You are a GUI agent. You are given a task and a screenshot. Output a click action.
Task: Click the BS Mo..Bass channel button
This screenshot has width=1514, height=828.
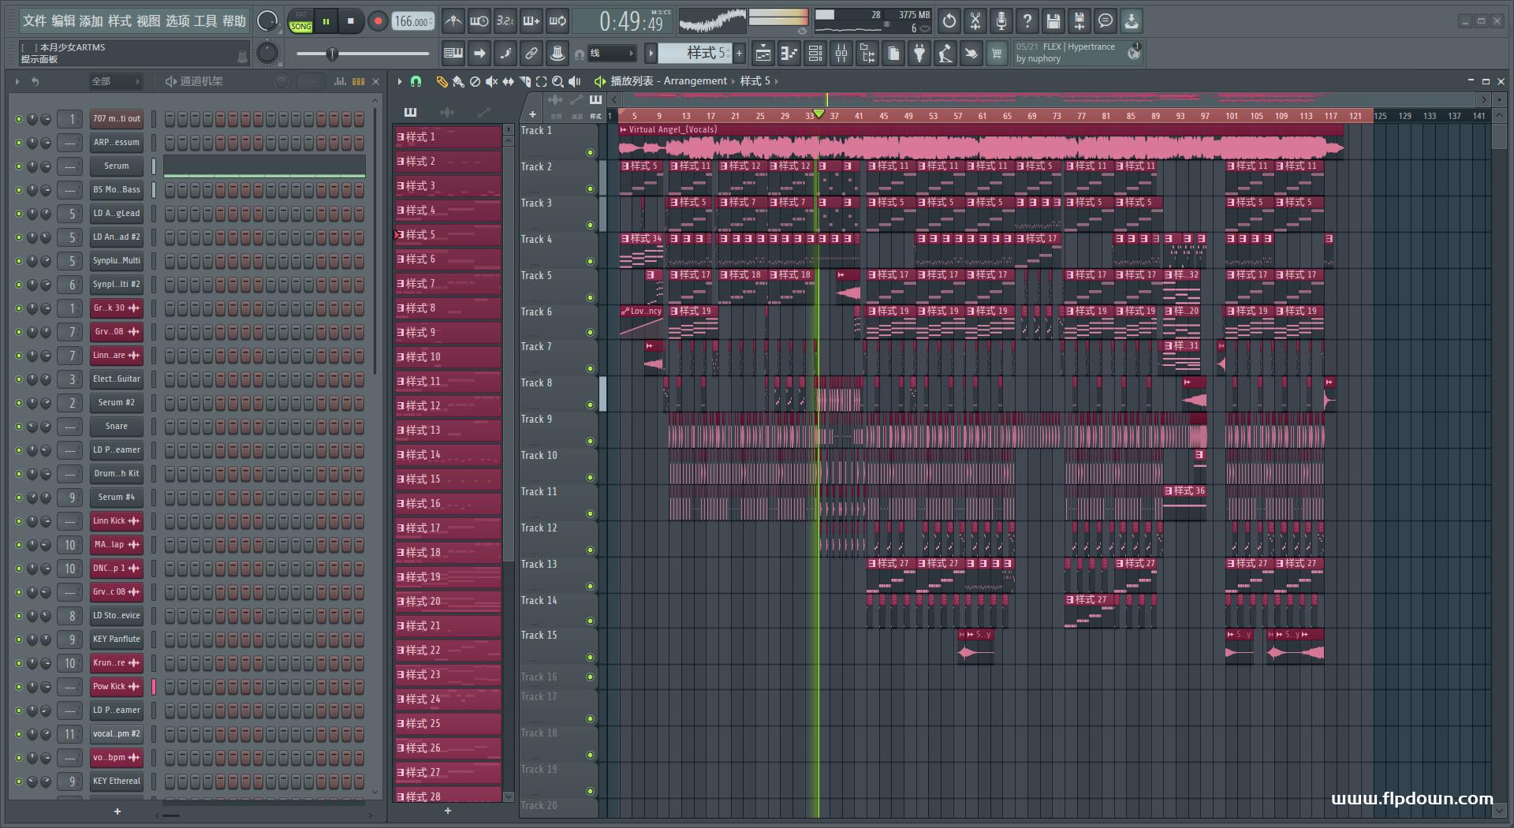coord(117,190)
